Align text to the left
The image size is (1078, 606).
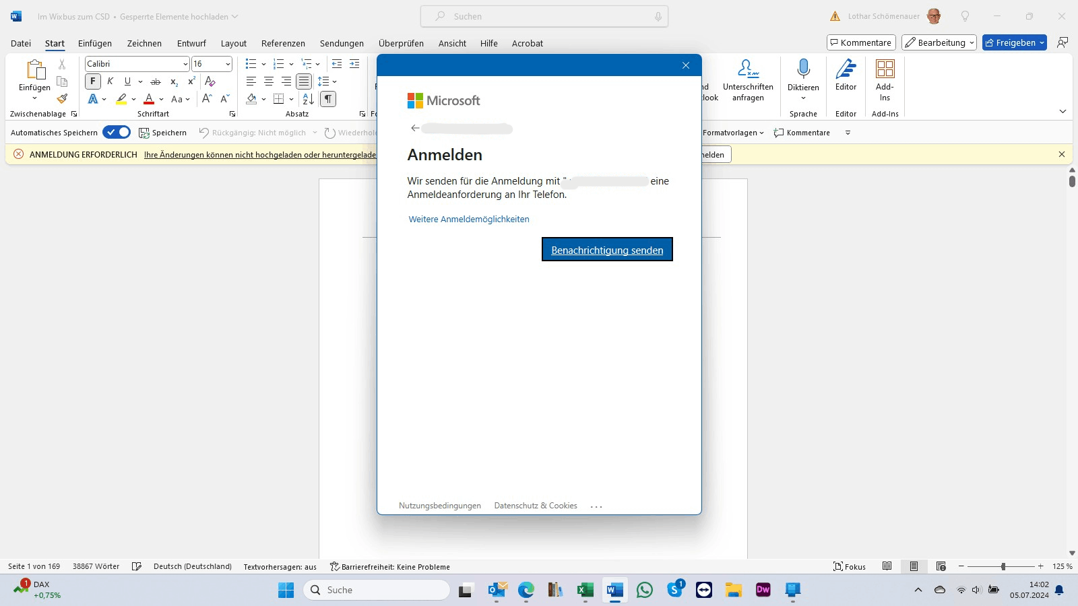point(251,81)
